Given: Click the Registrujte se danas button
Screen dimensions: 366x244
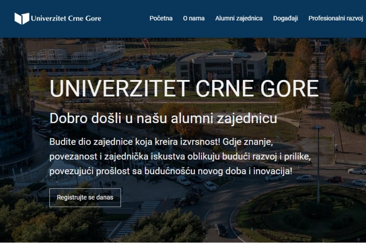Looking at the screenshot, I should point(85,198).
